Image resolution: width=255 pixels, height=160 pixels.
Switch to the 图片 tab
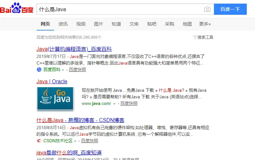[x=98, y=24]
